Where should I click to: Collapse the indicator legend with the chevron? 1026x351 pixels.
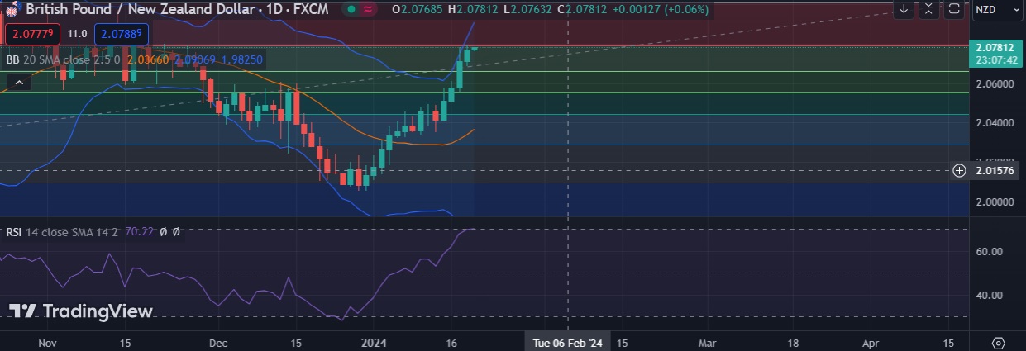point(18,81)
